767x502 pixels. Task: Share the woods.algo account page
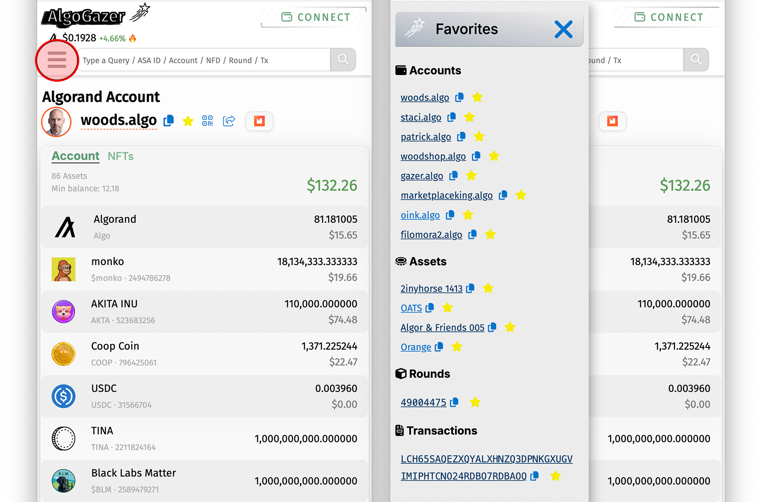pyautogui.click(x=229, y=121)
